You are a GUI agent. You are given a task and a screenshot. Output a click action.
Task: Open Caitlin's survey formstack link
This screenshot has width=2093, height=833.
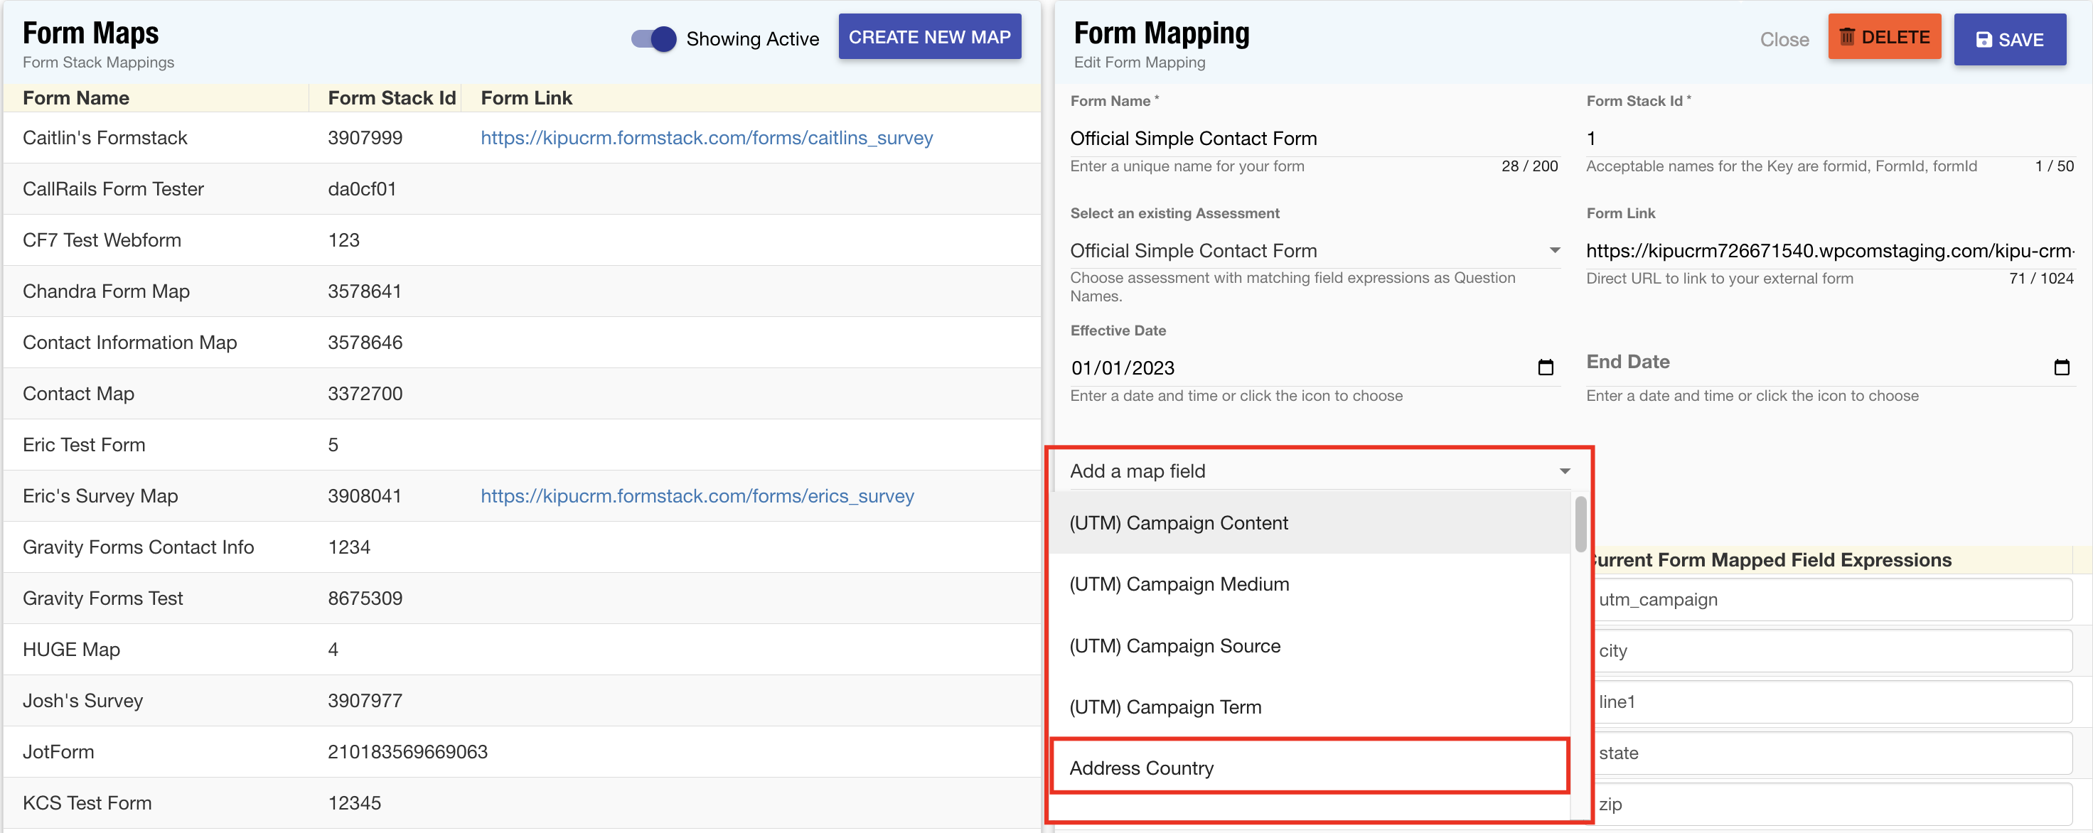706,138
